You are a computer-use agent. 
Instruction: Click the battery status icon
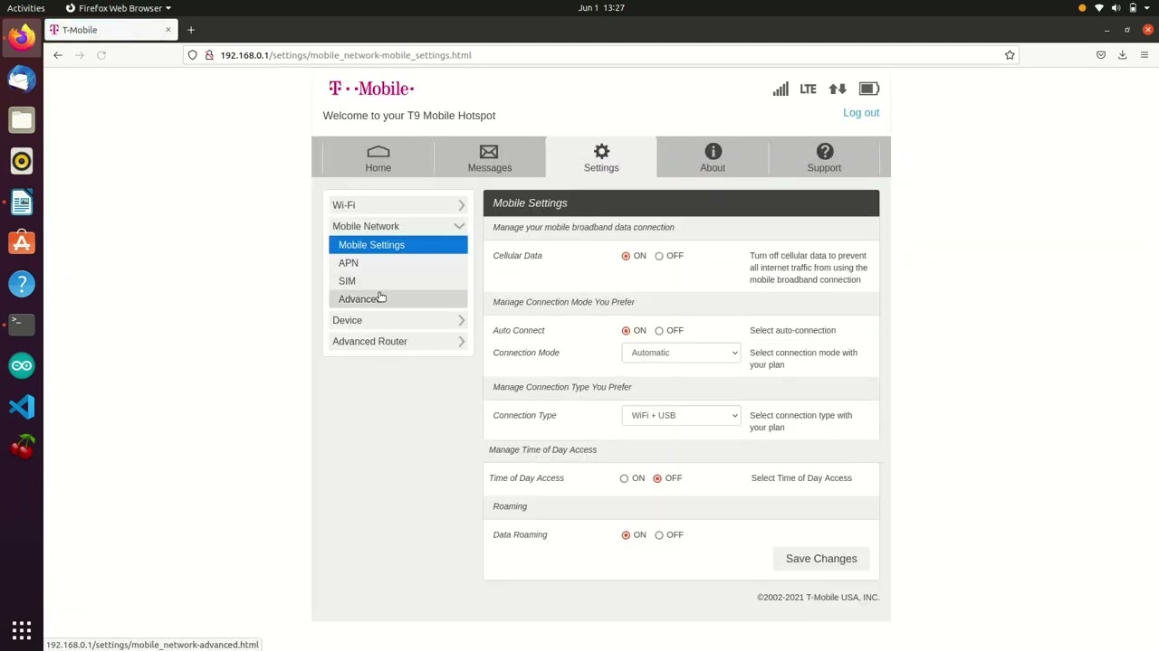869,89
